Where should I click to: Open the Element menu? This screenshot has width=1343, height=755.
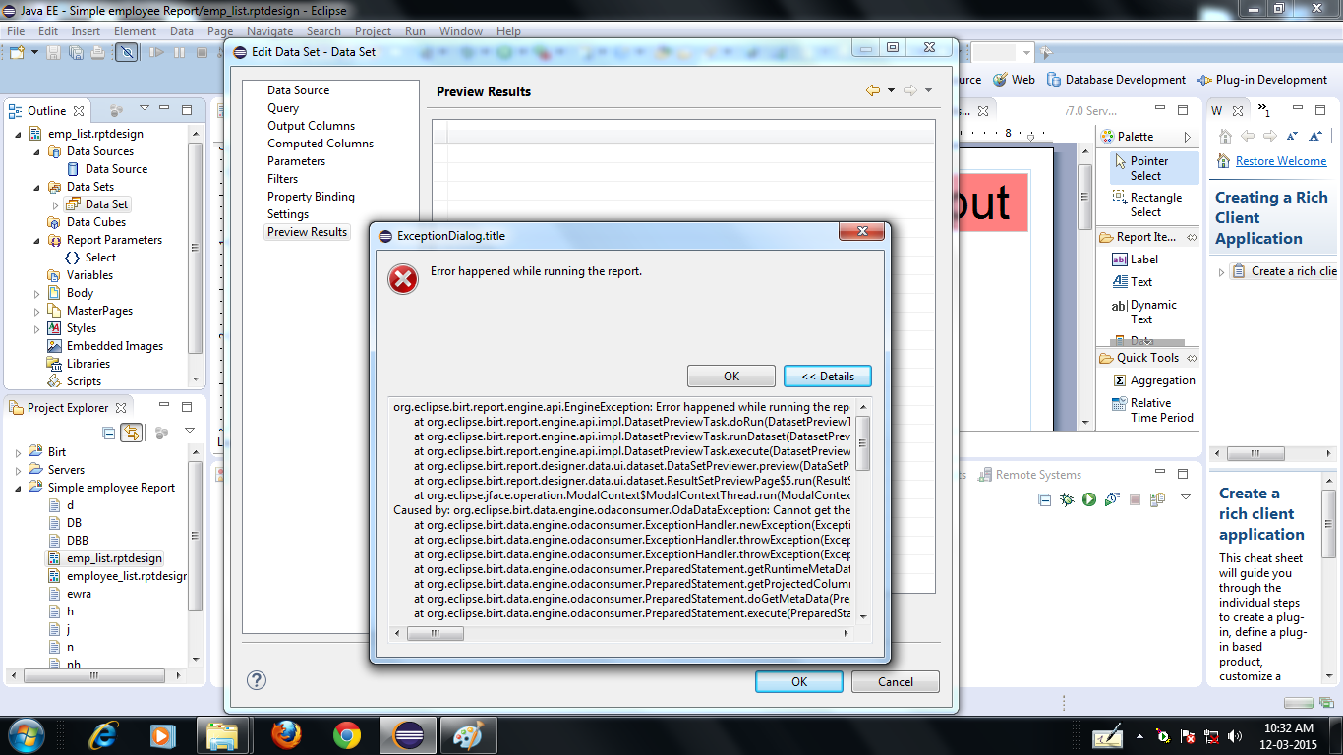[x=135, y=31]
